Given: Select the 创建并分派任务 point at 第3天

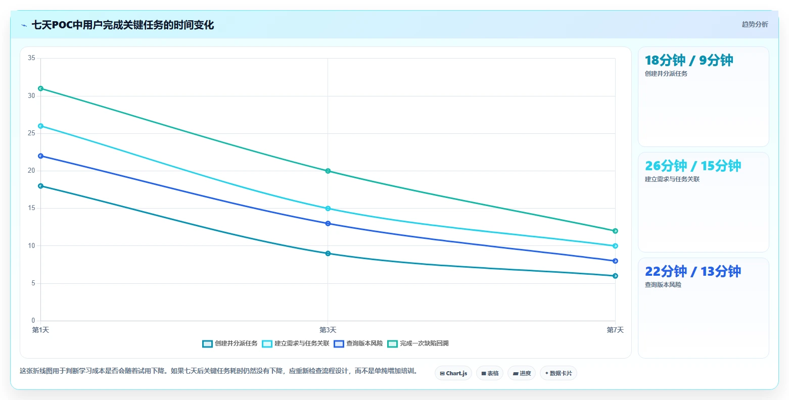Looking at the screenshot, I should (x=328, y=254).
